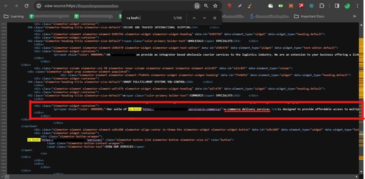
Task: Open the teal brain extension icon
Action: click(x=312, y=6)
